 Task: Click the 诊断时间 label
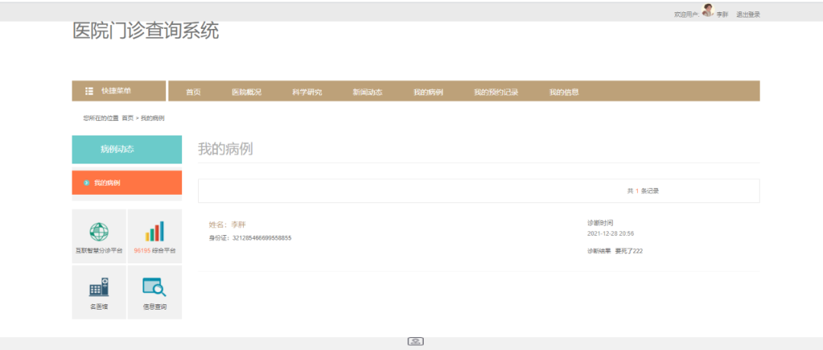point(600,223)
